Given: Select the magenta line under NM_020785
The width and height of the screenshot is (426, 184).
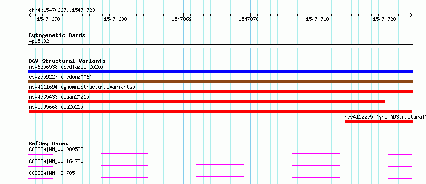Looking at the screenshot, I should pos(220,177).
